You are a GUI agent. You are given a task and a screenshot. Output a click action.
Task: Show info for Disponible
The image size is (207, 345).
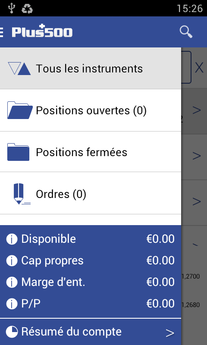[12, 239]
